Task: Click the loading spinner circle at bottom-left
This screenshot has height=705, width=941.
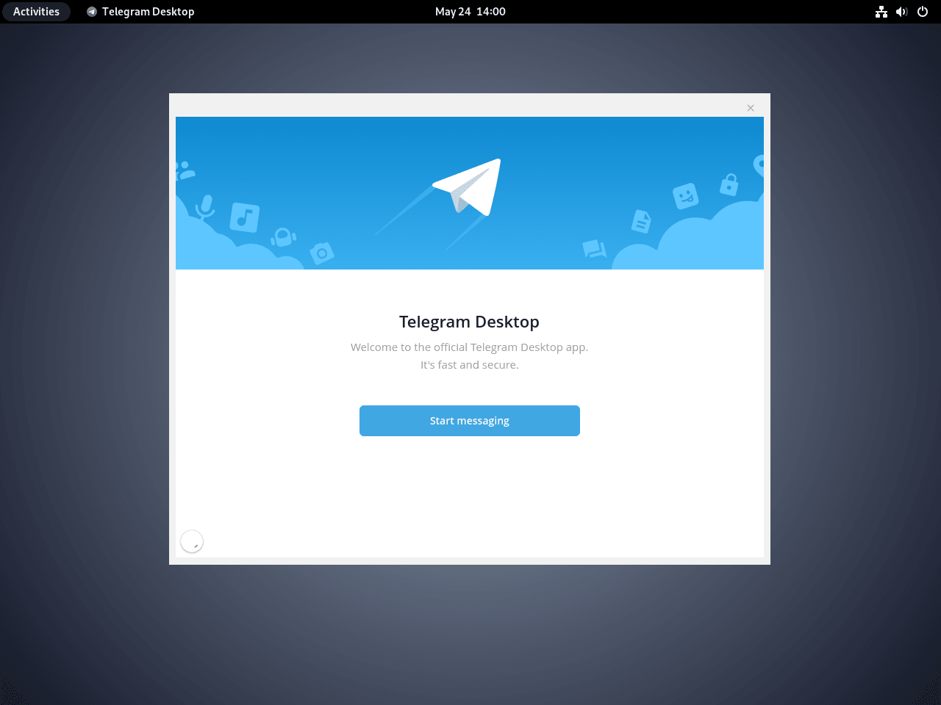Action: (192, 542)
